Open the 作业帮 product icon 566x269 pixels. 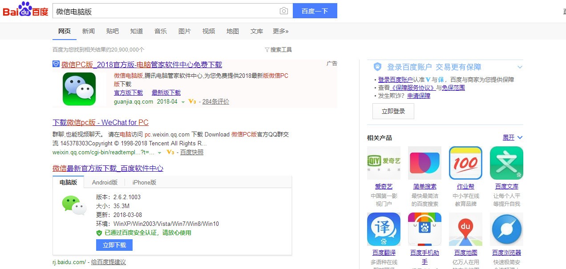[465, 163]
